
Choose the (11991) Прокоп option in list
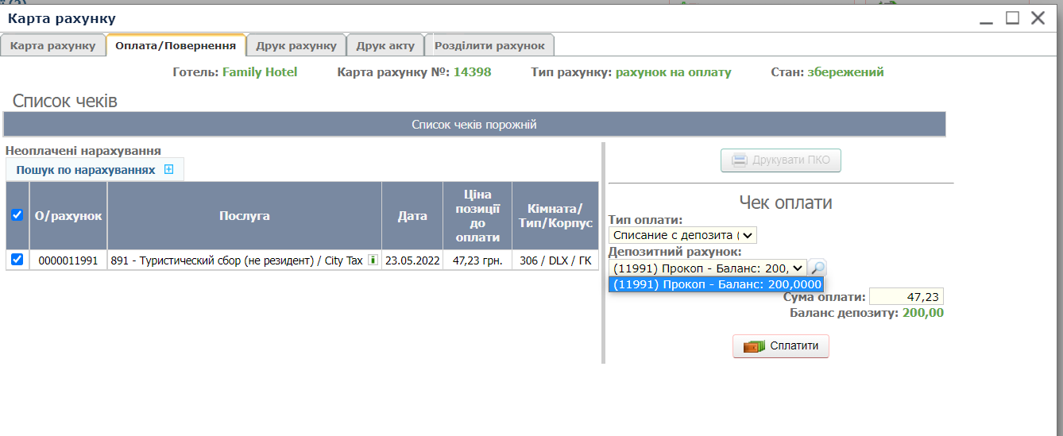716,284
